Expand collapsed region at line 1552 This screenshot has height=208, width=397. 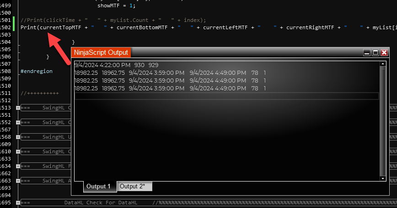(18, 122)
